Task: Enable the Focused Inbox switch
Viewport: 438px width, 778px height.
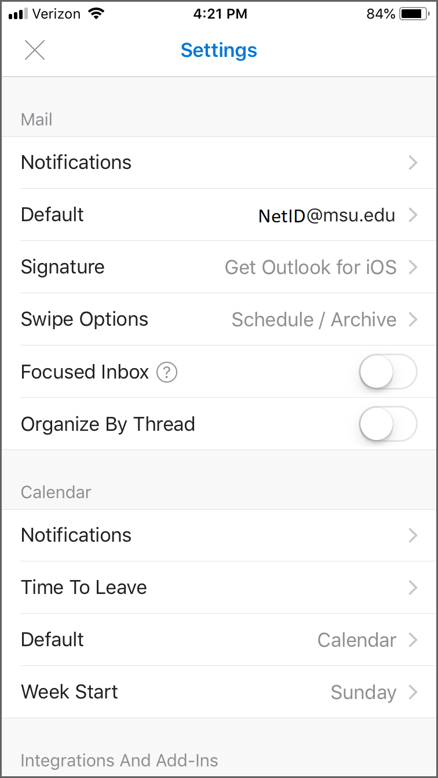Action: pyautogui.click(x=388, y=372)
